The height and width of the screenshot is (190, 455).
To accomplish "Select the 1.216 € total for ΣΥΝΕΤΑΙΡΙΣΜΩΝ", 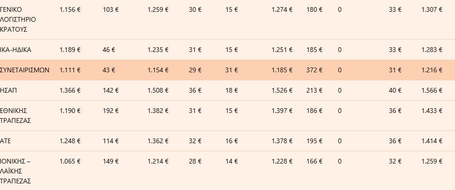I will tap(432, 70).
